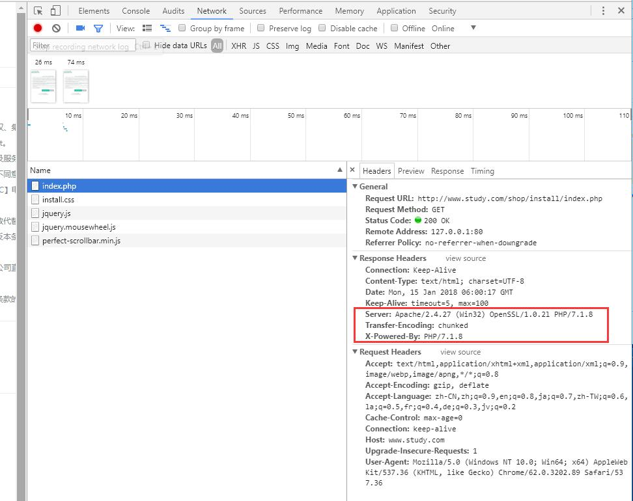Image resolution: width=633 pixels, height=501 pixels.
Task: Click file icon next to install.css
Action: click(35, 199)
